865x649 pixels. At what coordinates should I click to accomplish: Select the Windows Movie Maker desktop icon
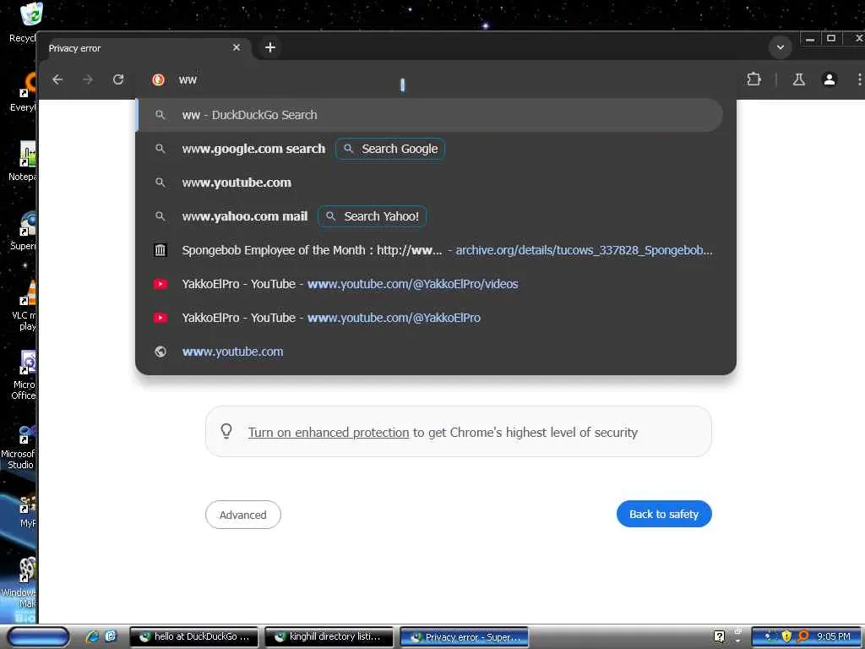21,582
